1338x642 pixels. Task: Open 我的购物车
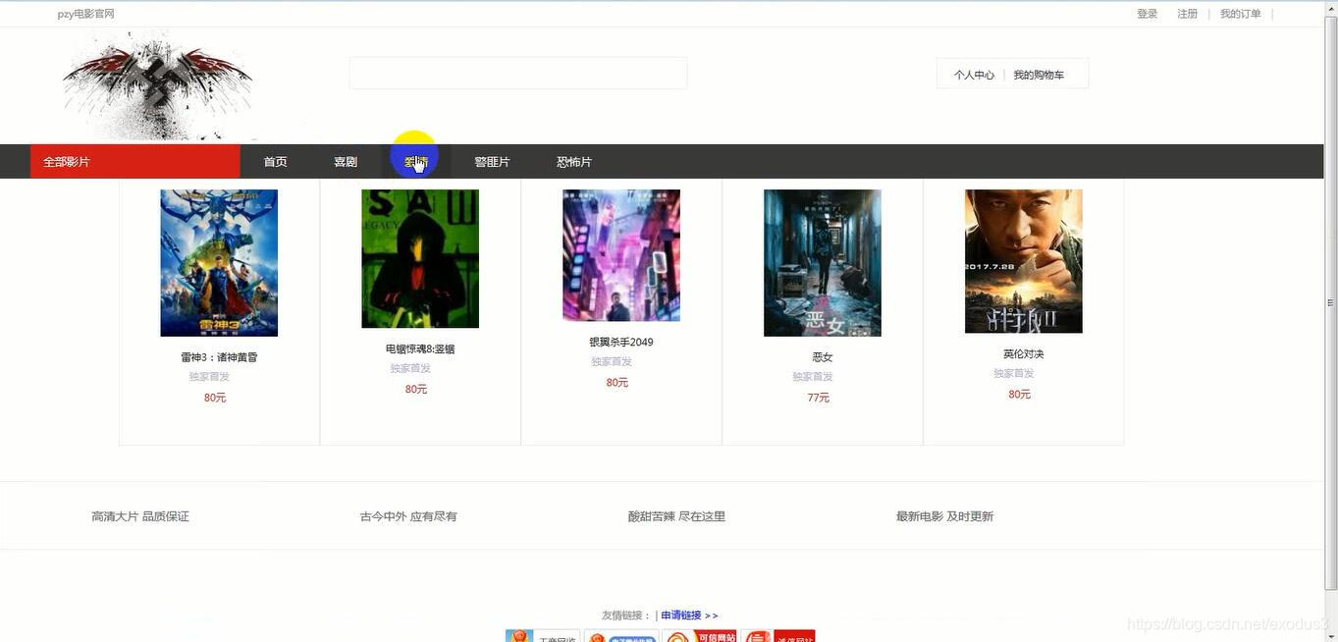[x=1039, y=75]
